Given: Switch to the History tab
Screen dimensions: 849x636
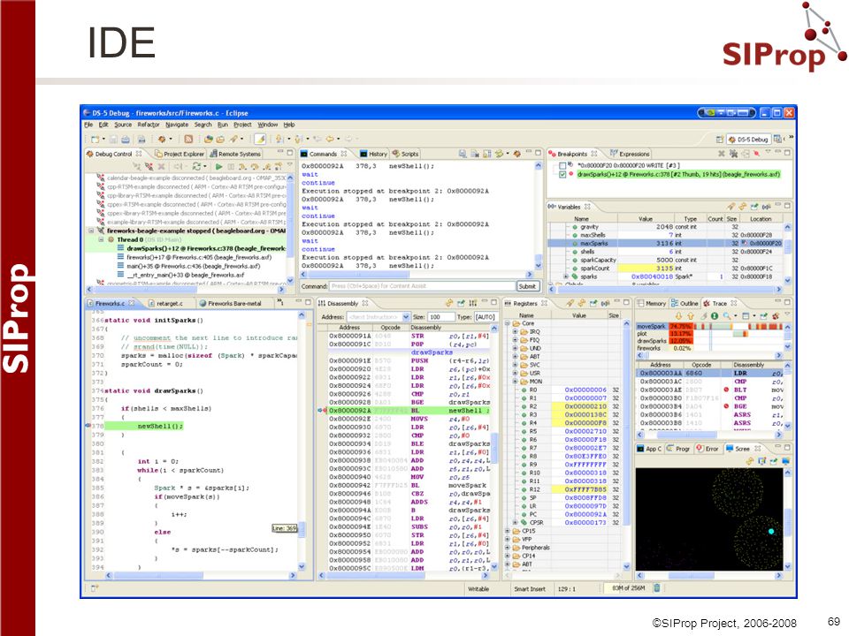Looking at the screenshot, I should pyautogui.click(x=373, y=154).
